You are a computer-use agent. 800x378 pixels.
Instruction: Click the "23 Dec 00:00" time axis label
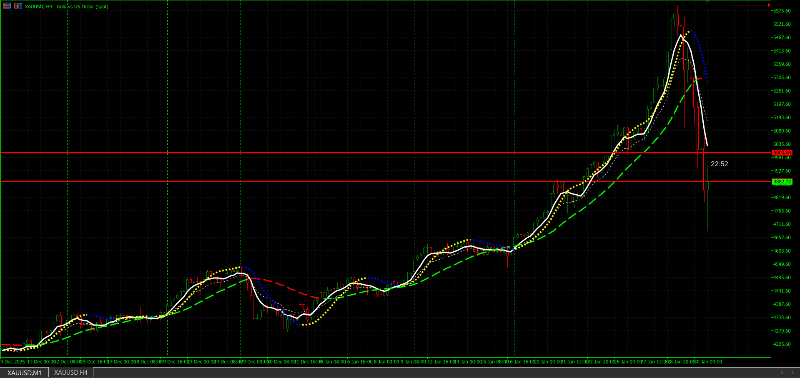point(201,362)
